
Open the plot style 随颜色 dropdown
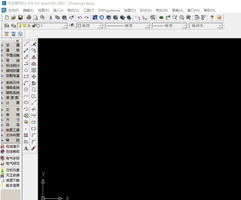point(220,26)
